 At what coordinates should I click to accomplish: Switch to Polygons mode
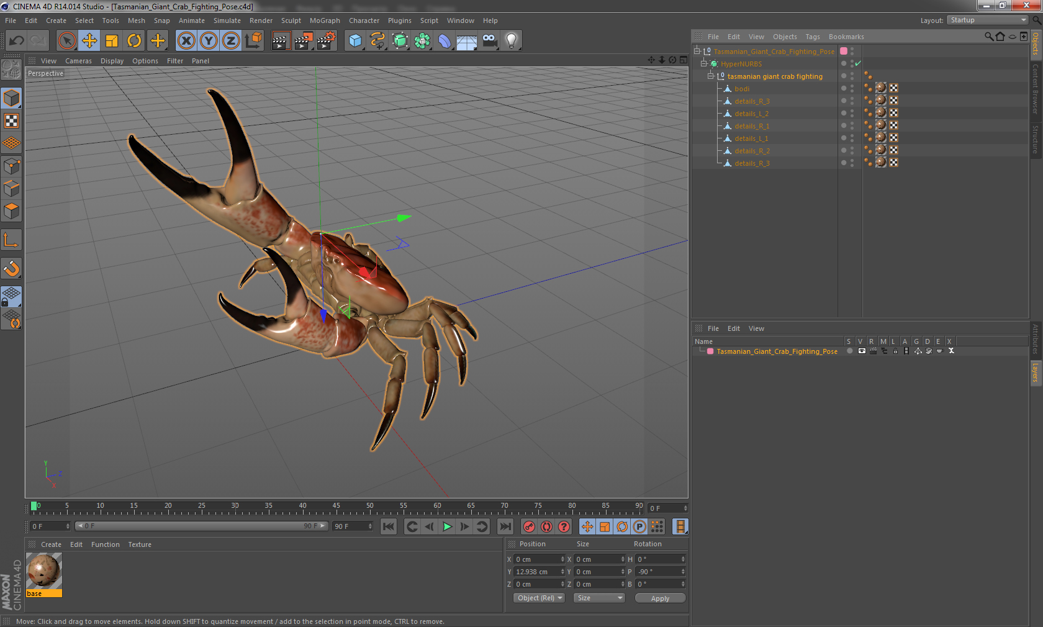click(x=11, y=211)
